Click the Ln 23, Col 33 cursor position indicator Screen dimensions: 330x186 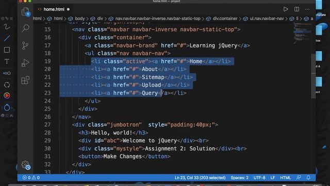coord(200,178)
